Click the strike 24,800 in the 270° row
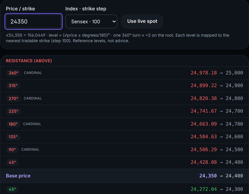This screenshot has width=249, height=194. pos(234,98)
